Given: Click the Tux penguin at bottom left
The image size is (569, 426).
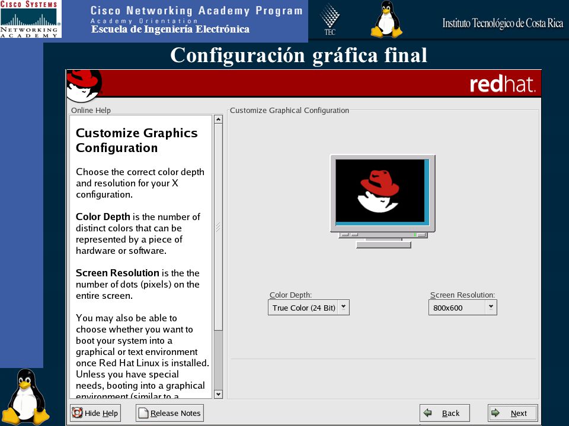Looking at the screenshot, I should coord(25,397).
